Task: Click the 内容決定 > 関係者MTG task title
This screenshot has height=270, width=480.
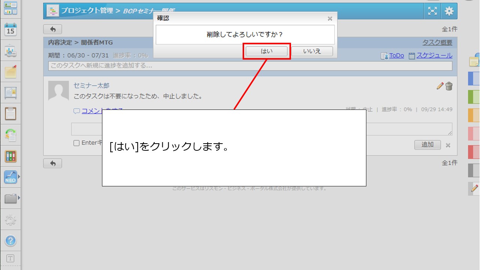Action: pyautogui.click(x=80, y=42)
